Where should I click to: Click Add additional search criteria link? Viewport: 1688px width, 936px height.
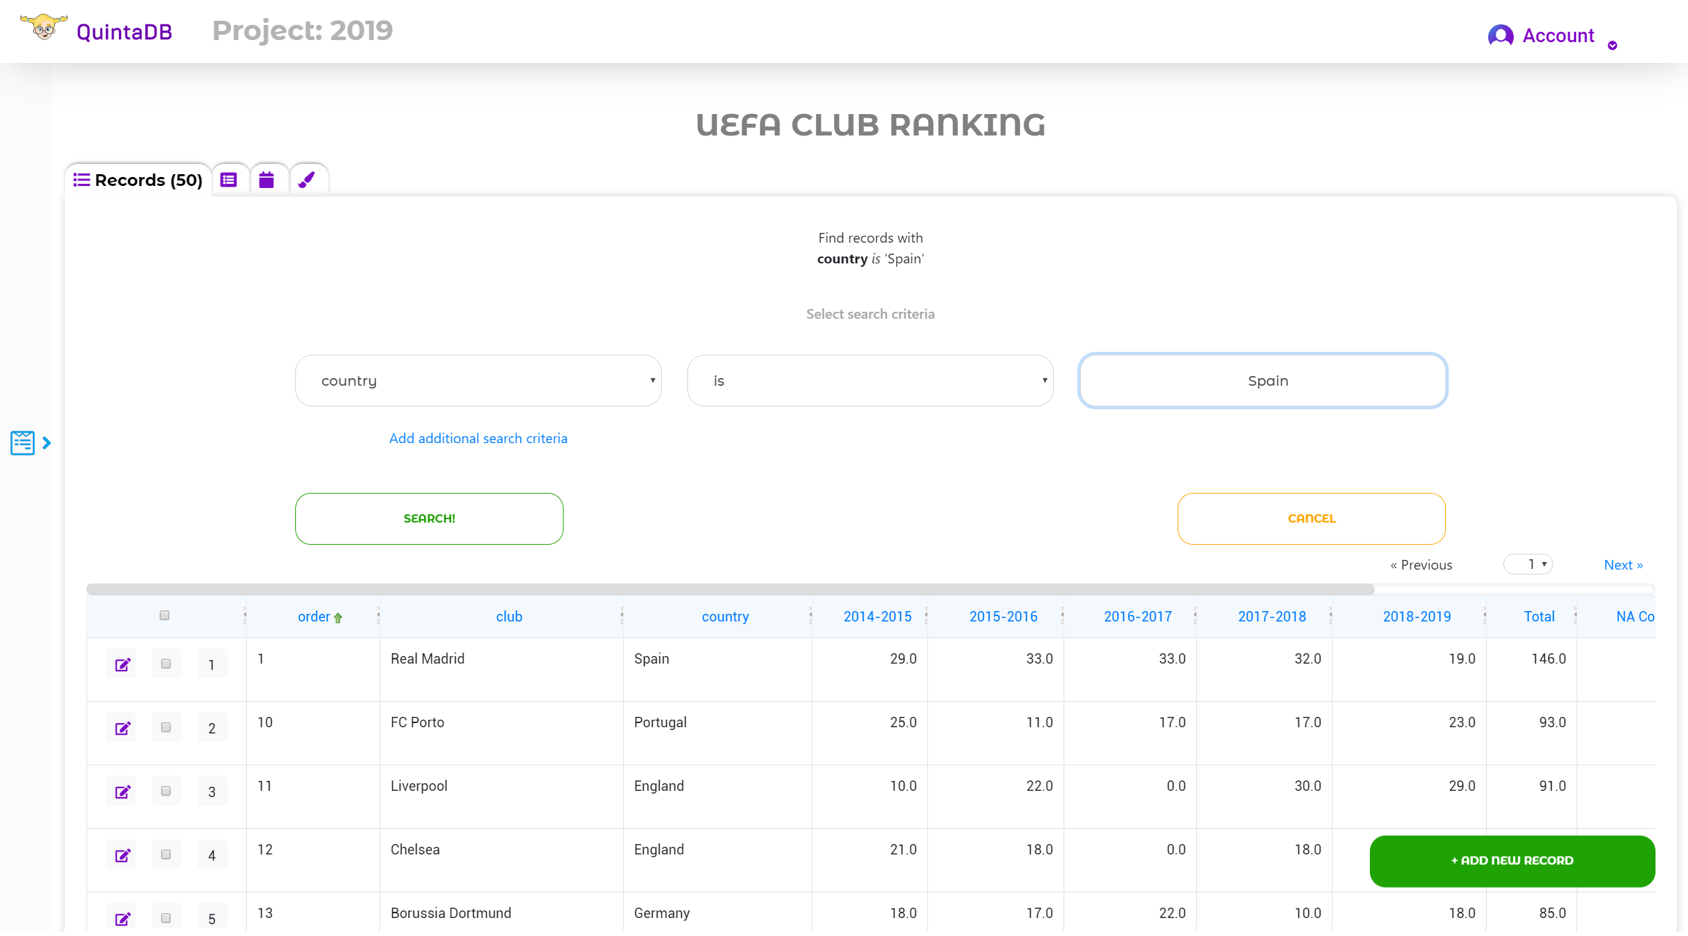(479, 438)
